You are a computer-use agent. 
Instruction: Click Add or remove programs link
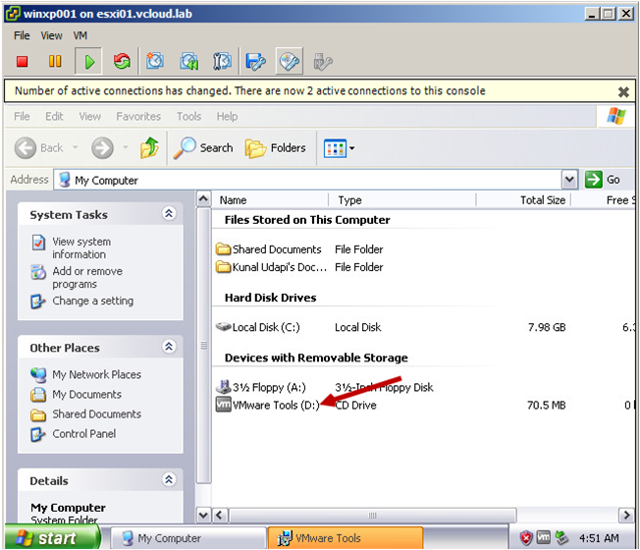click(87, 277)
